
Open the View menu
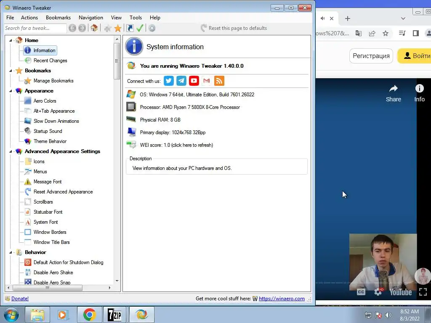(116, 18)
